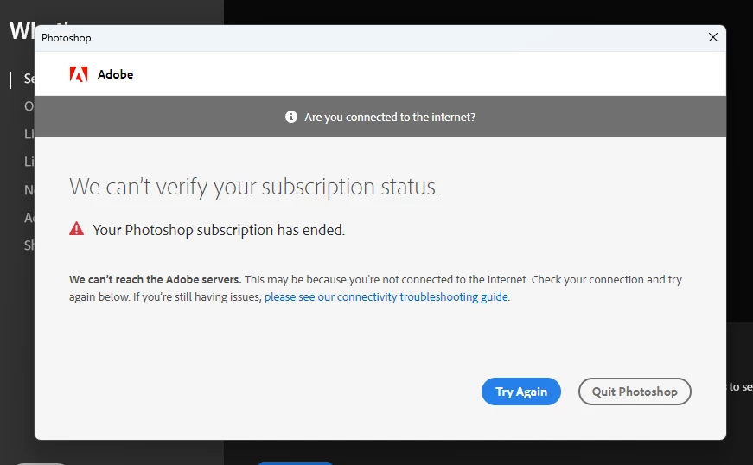Viewport: 753px width, 465px height.
Task: Close the Photoshop dialog window
Action: click(x=713, y=37)
